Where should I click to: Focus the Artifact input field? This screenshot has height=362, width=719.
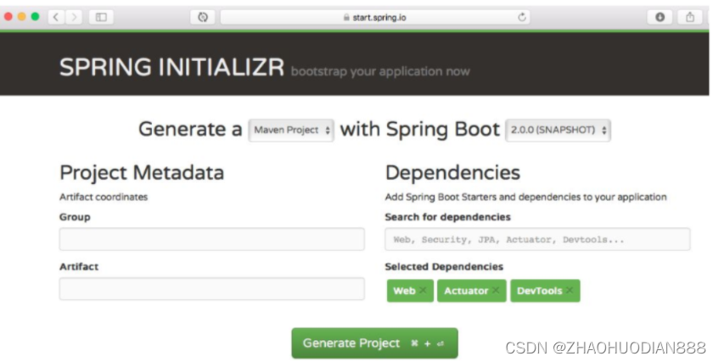tap(212, 289)
